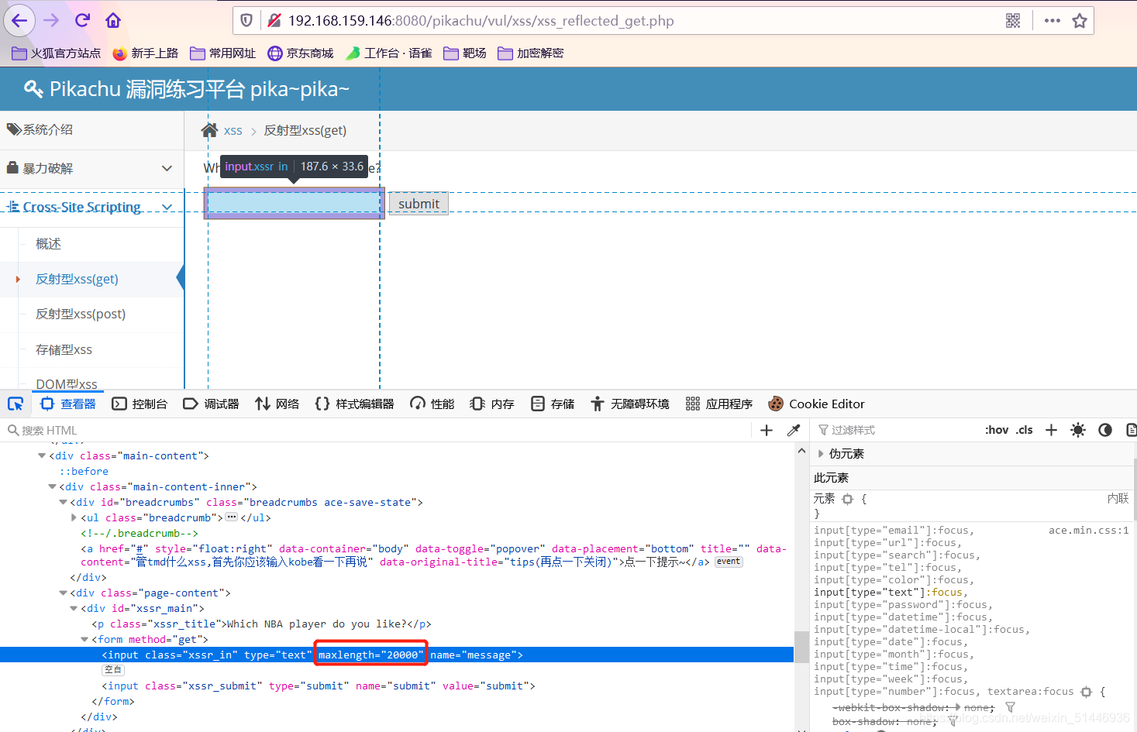
Task: Click the home icon in breadcrumbs
Action: (x=209, y=130)
